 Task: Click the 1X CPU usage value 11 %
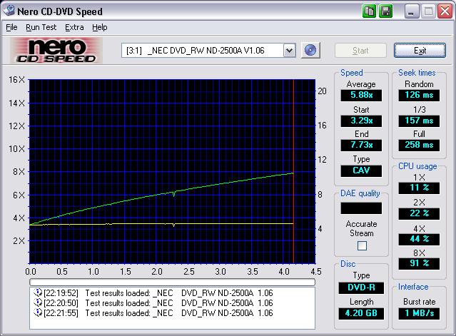[x=419, y=188]
